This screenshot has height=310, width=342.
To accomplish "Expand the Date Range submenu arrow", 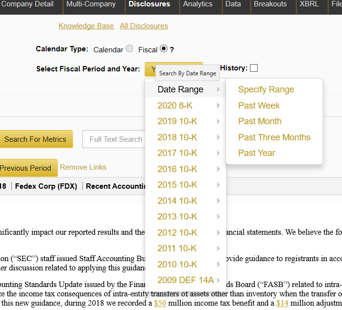I will pos(218,90).
